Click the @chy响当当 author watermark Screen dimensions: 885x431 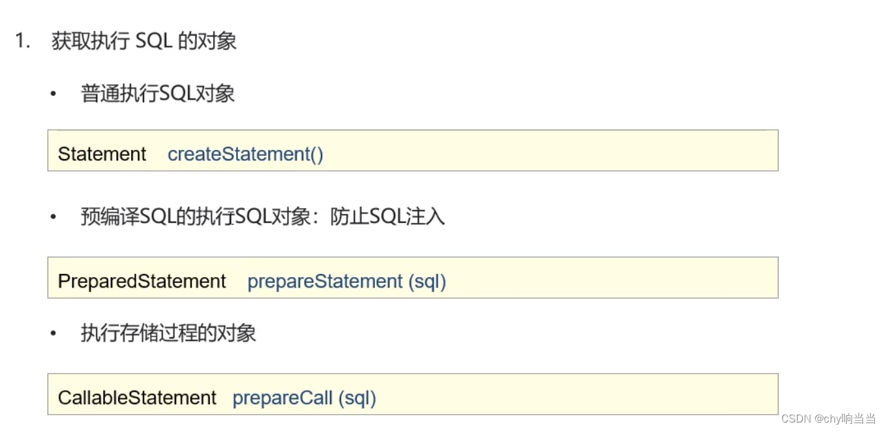click(844, 418)
